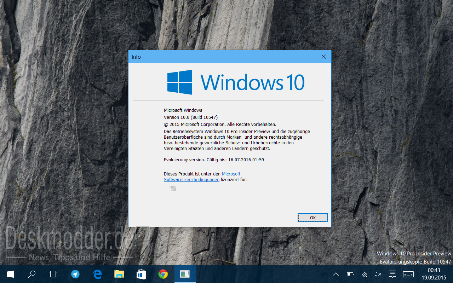This screenshot has height=283, width=453.
Task: Open the touch keyboard tray icon
Action: pos(408,274)
